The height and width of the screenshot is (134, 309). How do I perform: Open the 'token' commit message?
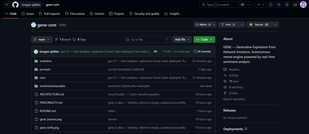click(111, 111)
